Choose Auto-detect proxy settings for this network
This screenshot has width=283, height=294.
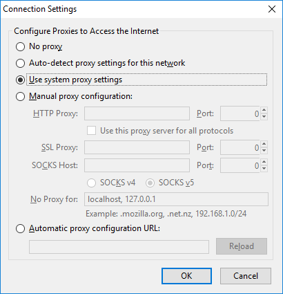tap(20, 63)
